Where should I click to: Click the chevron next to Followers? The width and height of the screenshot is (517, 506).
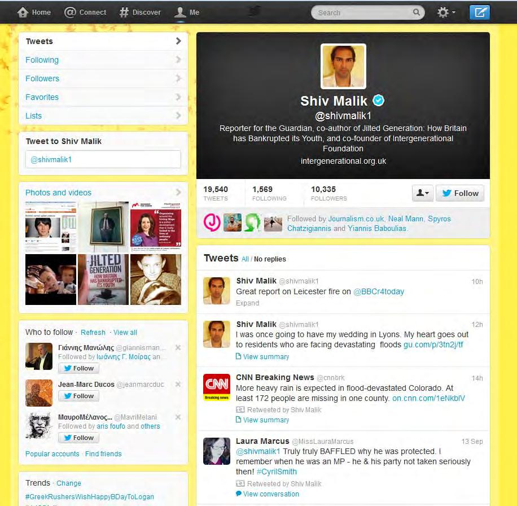178,78
